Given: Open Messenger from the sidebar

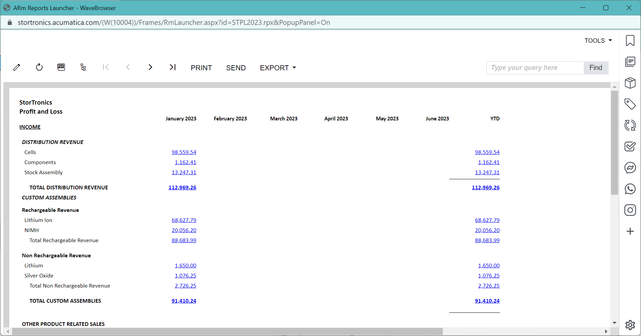Looking at the screenshot, I should pos(630,167).
